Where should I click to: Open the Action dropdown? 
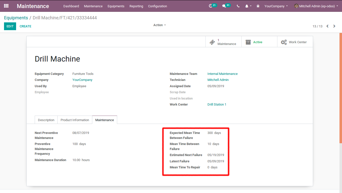click(x=159, y=25)
